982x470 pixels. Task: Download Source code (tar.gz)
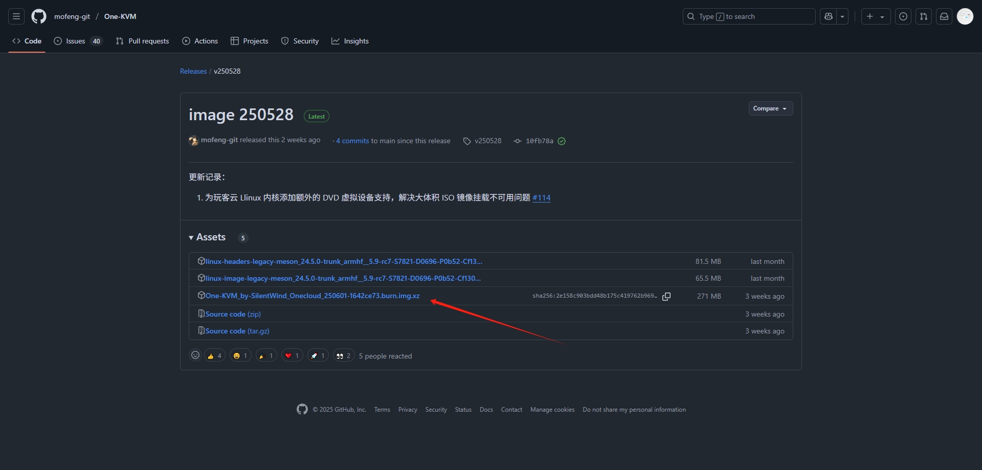(x=237, y=331)
